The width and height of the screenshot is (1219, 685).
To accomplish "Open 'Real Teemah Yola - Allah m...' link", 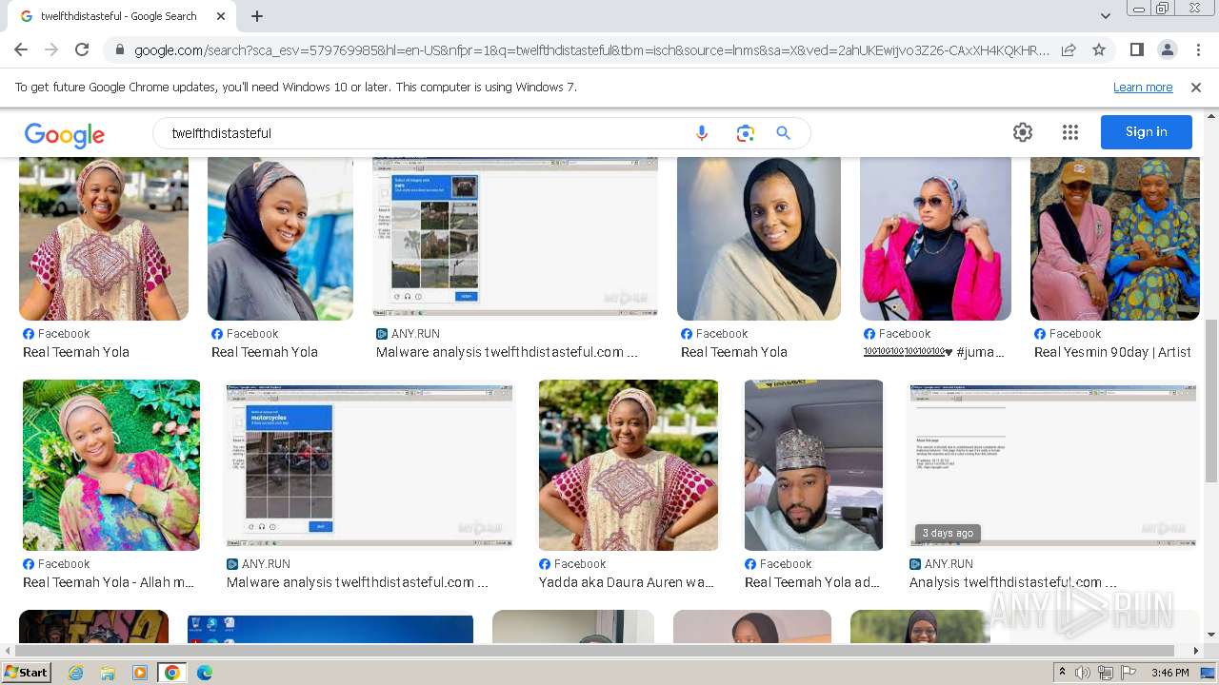I will point(109,582).
